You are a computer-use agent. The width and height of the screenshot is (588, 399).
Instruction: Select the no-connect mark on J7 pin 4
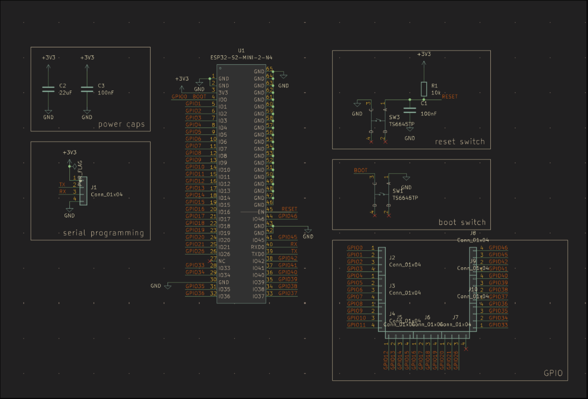[466, 349]
